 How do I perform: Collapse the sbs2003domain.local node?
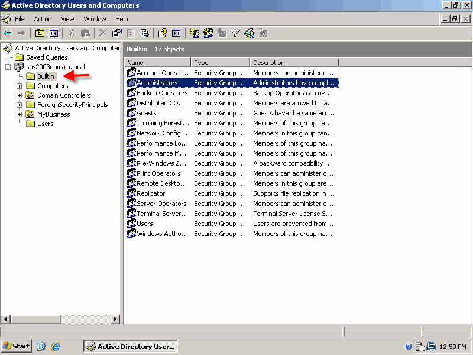[8, 67]
